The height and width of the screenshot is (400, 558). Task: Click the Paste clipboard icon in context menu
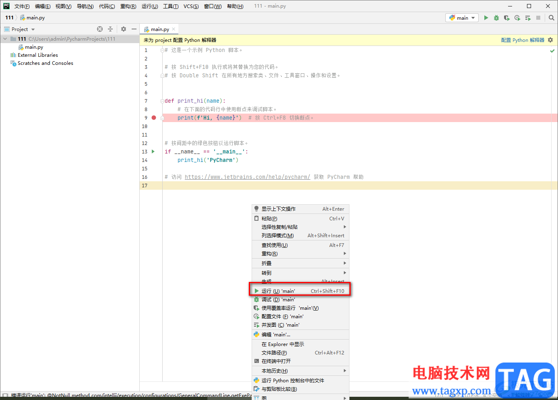point(256,218)
